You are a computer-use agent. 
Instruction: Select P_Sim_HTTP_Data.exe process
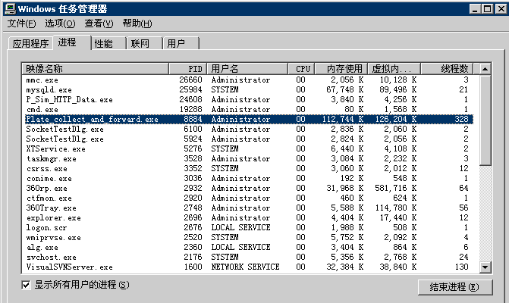click(x=249, y=99)
